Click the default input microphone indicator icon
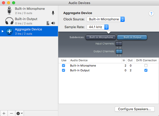 [53, 13]
